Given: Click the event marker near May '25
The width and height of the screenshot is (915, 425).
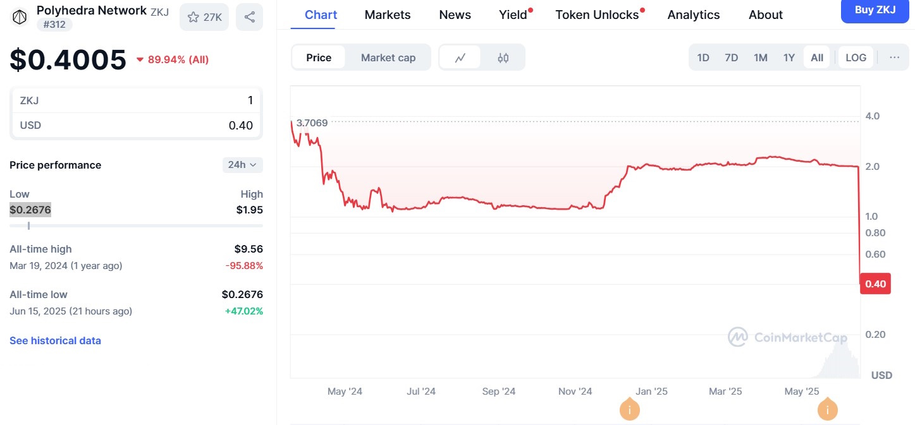Looking at the screenshot, I should point(827,410).
